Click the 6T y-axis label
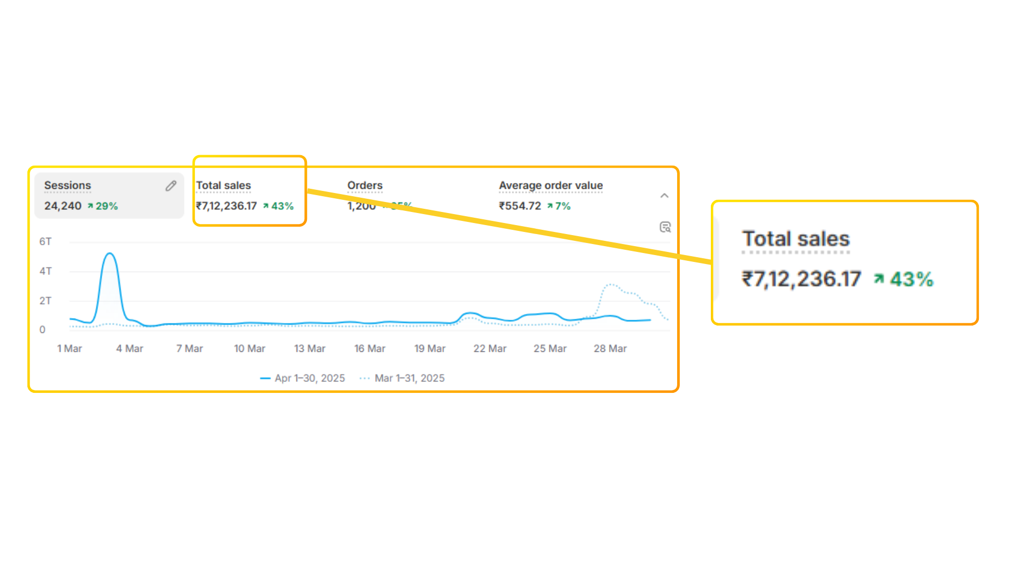Viewport: 1011px width, 568px height. [45, 241]
